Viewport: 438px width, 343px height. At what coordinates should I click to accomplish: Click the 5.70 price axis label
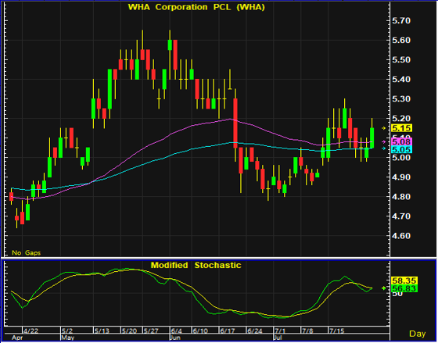coord(402,20)
